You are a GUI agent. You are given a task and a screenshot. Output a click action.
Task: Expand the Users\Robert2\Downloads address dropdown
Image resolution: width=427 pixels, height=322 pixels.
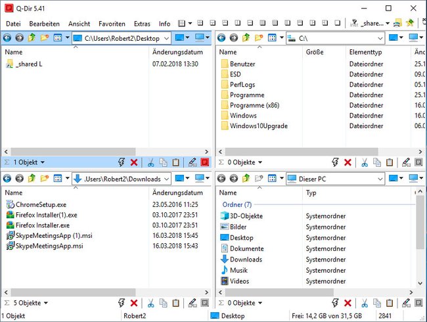166,179
